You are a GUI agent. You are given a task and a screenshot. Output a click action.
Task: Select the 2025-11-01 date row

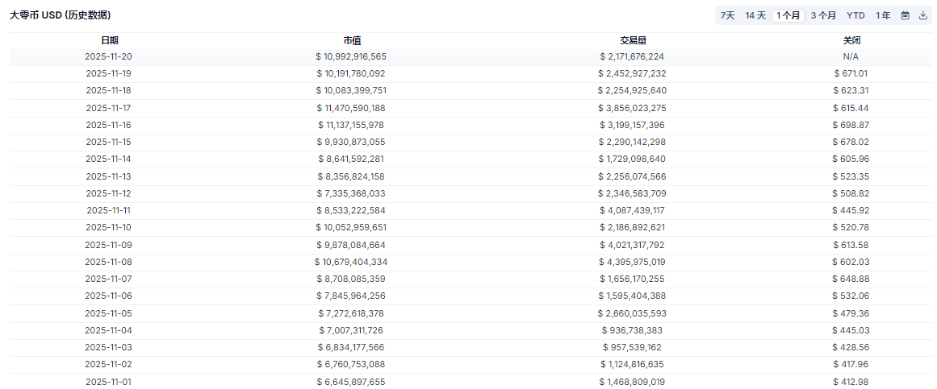(x=108, y=382)
